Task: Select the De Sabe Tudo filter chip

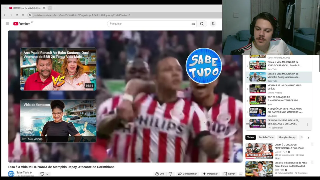Action: tap(266, 137)
